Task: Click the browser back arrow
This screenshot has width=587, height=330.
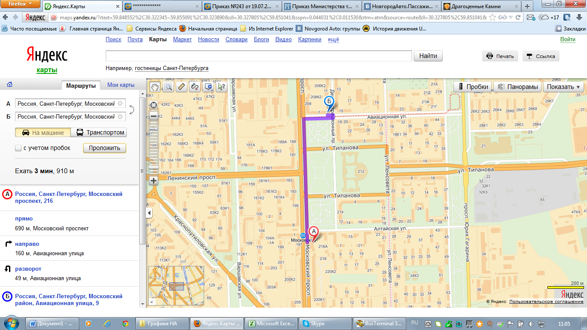Action: (6, 17)
